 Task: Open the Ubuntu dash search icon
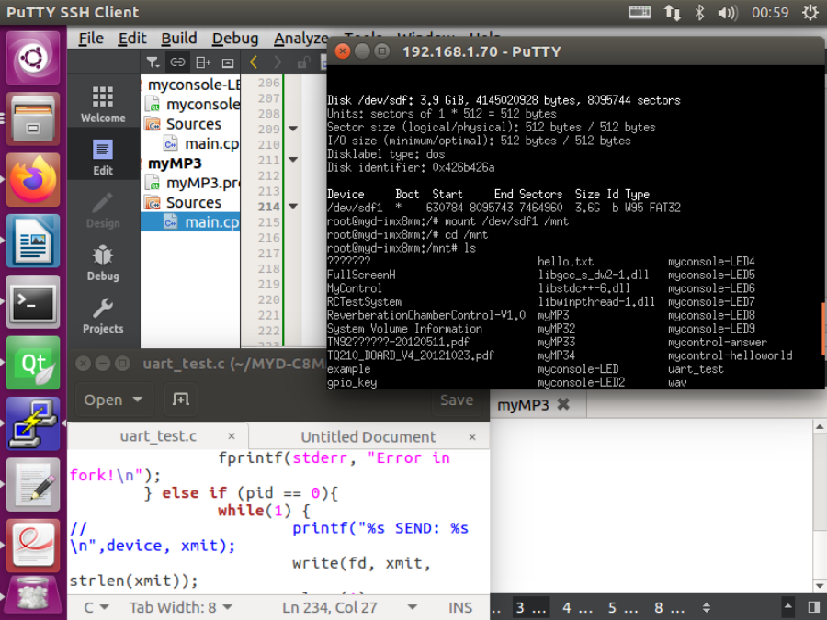point(33,58)
